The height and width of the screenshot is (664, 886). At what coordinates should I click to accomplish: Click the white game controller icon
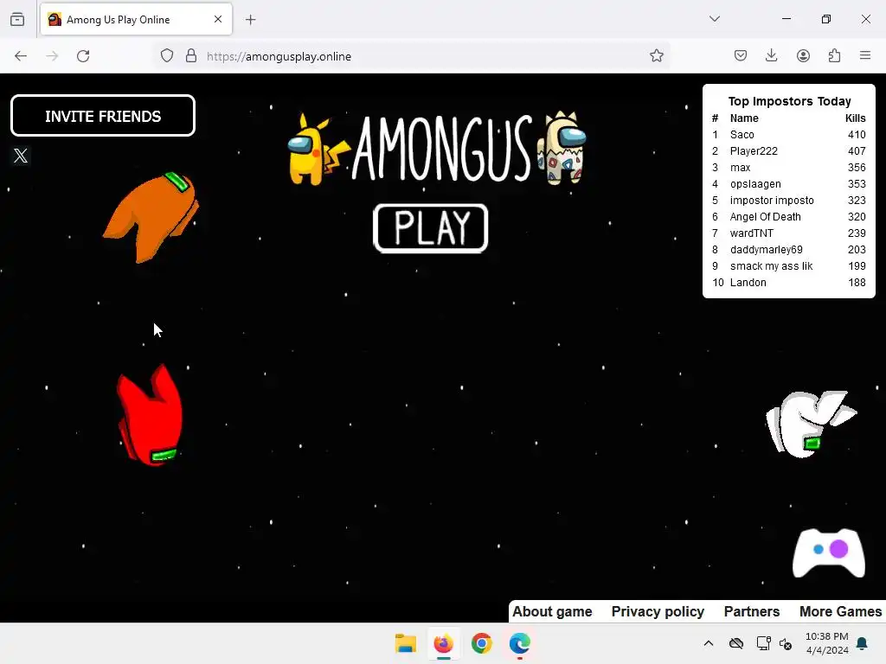[828, 552]
